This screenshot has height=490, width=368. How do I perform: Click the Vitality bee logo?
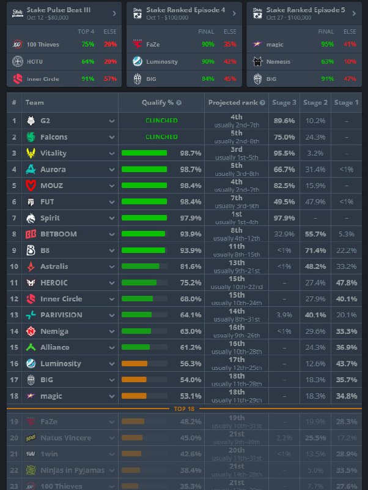31,153
